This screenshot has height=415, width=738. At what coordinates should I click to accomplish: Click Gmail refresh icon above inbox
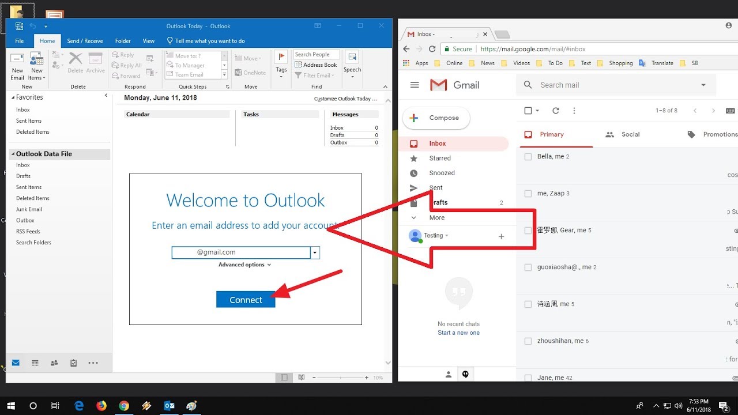(556, 111)
